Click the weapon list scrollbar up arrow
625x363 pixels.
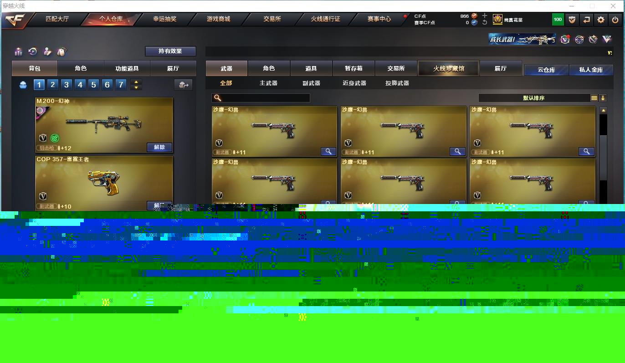coord(603,110)
